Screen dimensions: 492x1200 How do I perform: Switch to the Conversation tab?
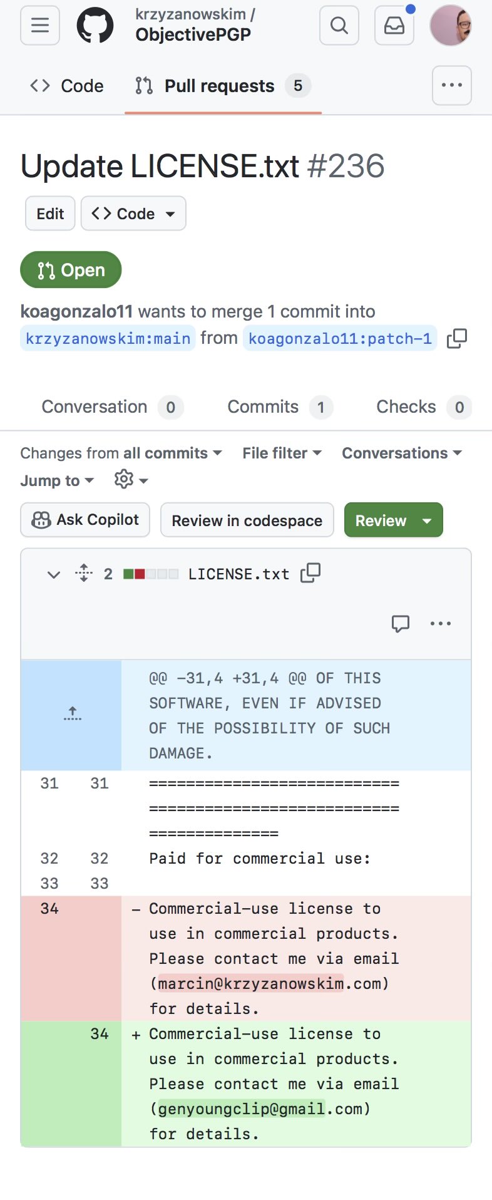click(113, 407)
